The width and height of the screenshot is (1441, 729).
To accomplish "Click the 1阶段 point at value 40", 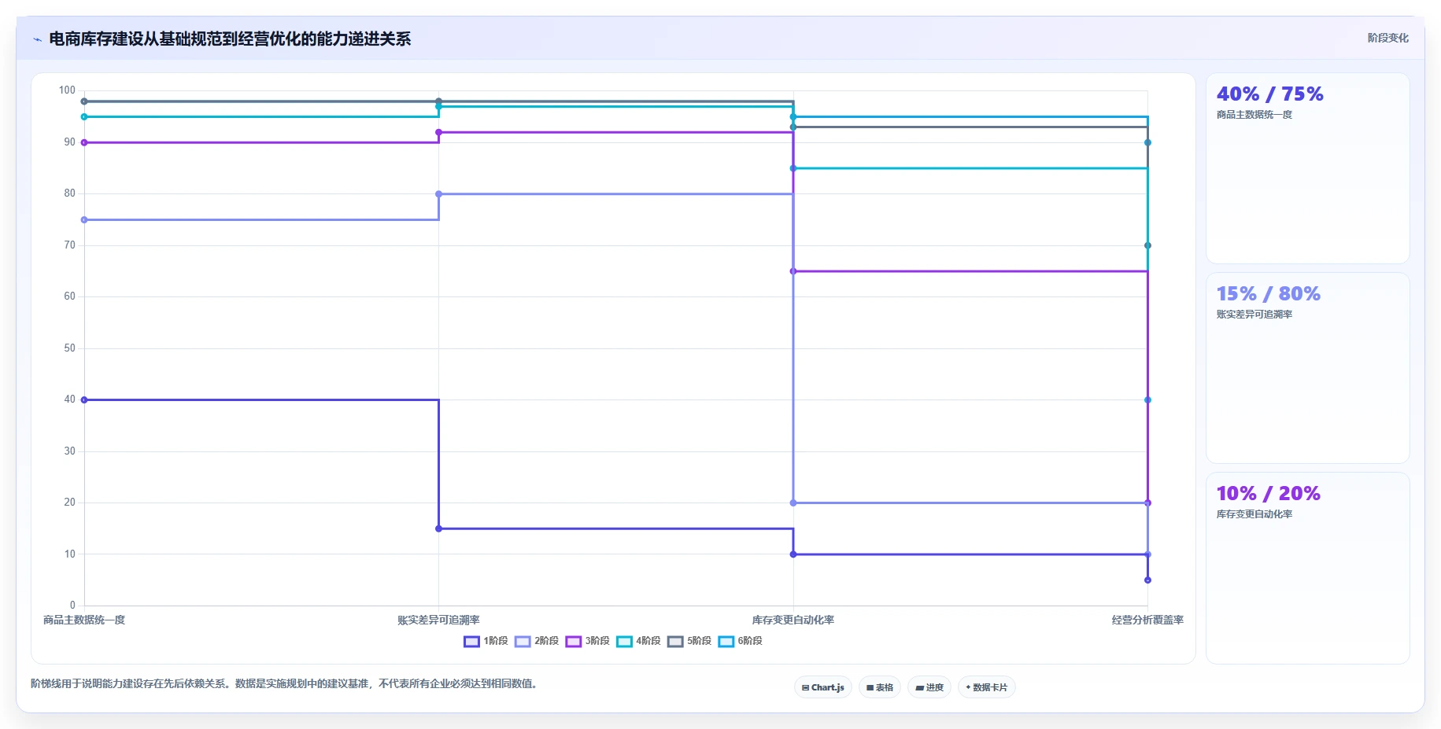I will (x=84, y=400).
